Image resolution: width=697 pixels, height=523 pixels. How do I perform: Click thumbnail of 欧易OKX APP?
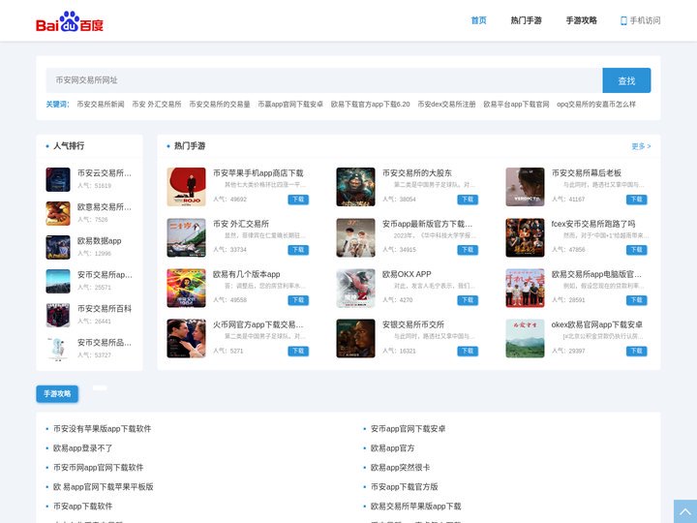(355, 289)
